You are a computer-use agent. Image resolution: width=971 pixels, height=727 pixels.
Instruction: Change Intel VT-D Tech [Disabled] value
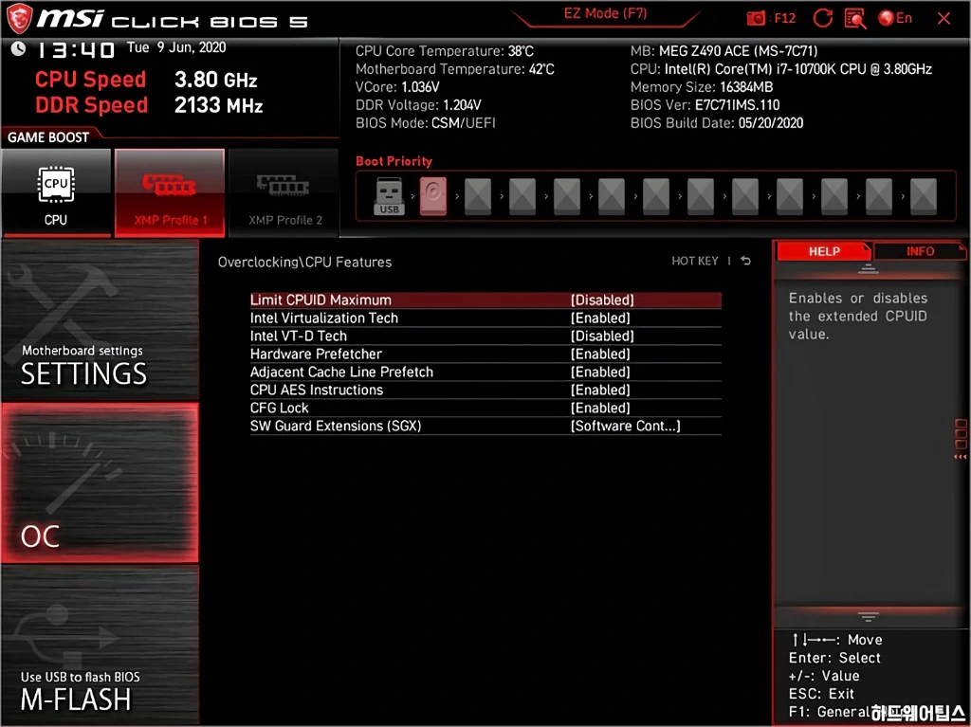tap(602, 336)
